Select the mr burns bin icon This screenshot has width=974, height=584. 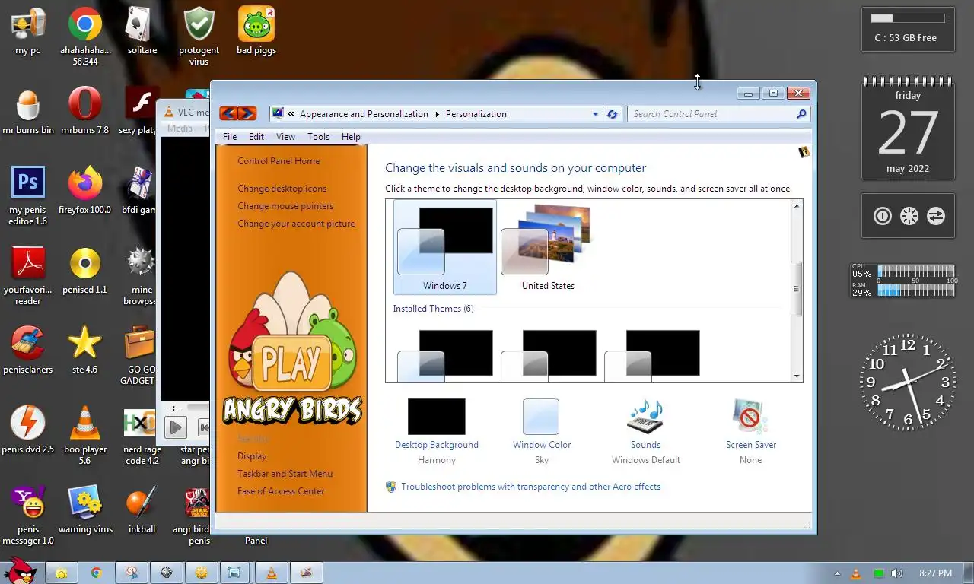coord(27,111)
